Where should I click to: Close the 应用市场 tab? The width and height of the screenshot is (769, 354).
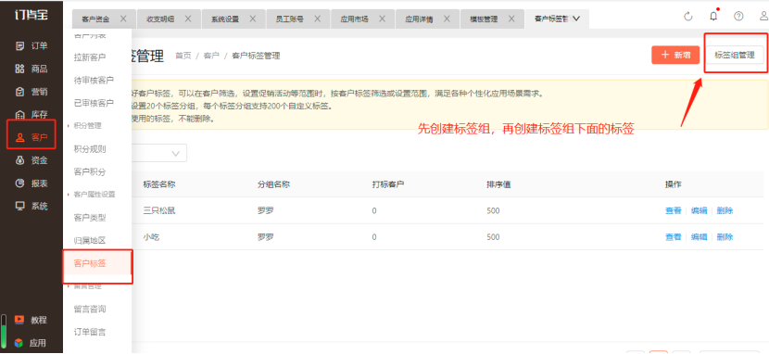click(x=382, y=19)
